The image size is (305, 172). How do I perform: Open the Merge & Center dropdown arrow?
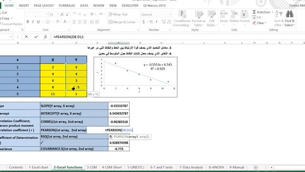(x=138, y=22)
